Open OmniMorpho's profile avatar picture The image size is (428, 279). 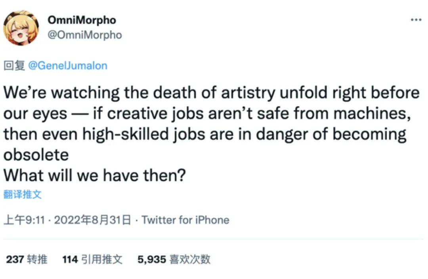pyautogui.click(x=21, y=28)
